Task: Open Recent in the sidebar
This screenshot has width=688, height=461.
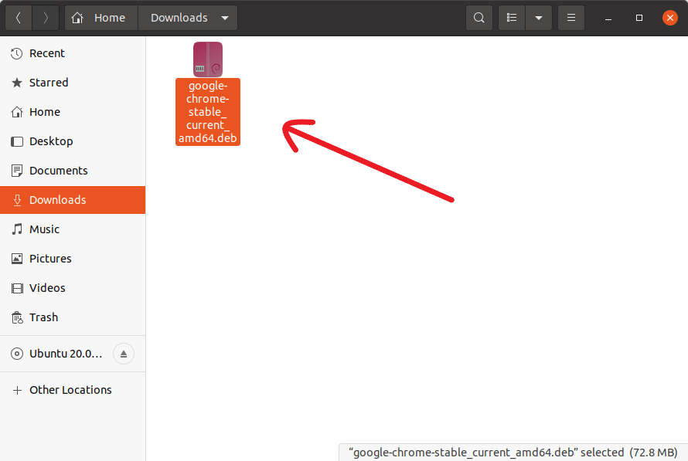Action: 73,53
